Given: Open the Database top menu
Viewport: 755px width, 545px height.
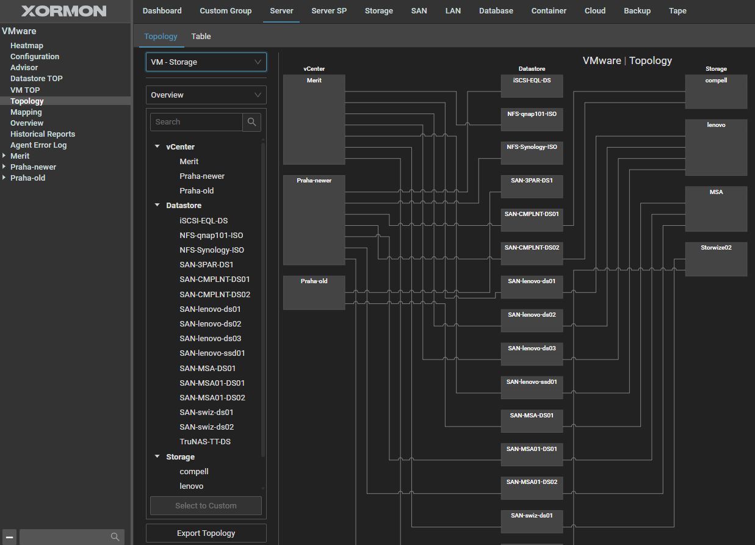Looking at the screenshot, I should pyautogui.click(x=496, y=11).
